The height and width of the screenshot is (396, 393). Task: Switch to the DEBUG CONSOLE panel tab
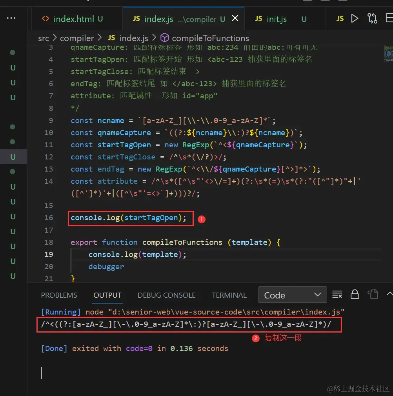coord(166,295)
